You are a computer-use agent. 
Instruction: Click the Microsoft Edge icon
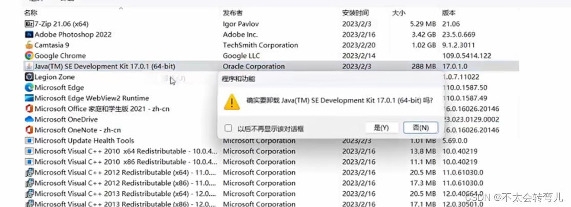pyautogui.click(x=29, y=88)
